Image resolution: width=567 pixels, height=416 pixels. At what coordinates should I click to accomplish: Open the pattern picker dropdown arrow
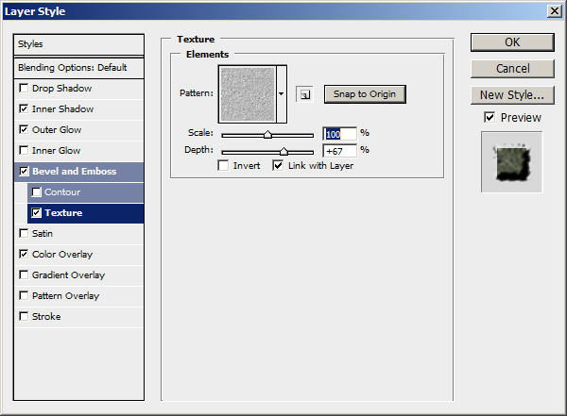pos(282,94)
